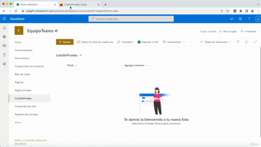Screen dimensions: 261x147
Task: Click the page vertical scrollbar
Action: click(x=260, y=92)
